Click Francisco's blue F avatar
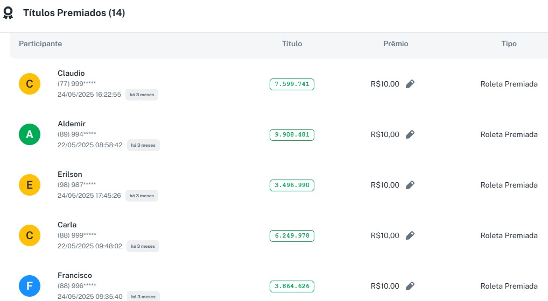Viewport: 548px width, 301px height. point(30,286)
